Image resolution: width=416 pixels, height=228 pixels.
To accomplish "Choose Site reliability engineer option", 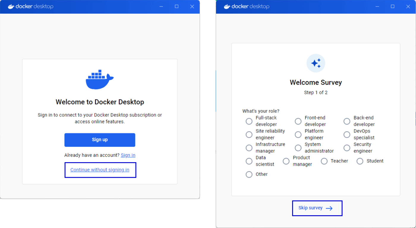I will [249, 135].
